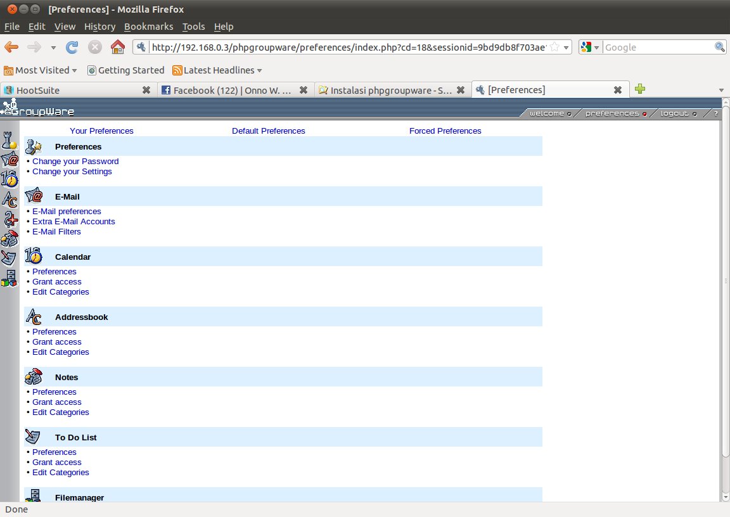The image size is (730, 517).
Task: Expand the Latest Headlines dropdown
Action: (259, 71)
